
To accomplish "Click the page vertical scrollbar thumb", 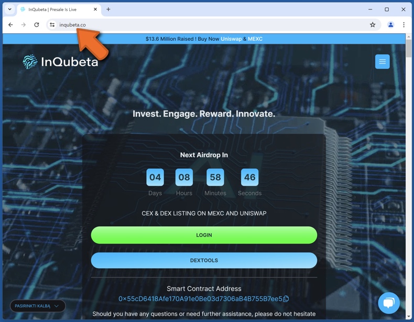I will tap(408, 49).
